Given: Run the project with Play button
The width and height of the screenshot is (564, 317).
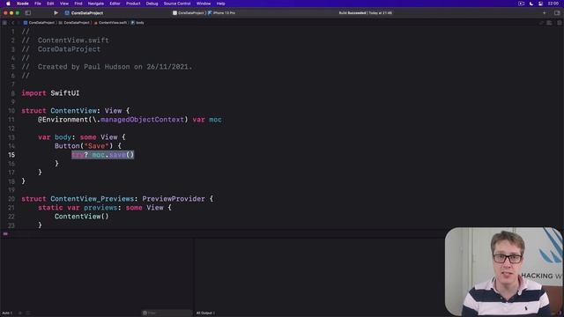Looking at the screenshot, I should click(56, 13).
